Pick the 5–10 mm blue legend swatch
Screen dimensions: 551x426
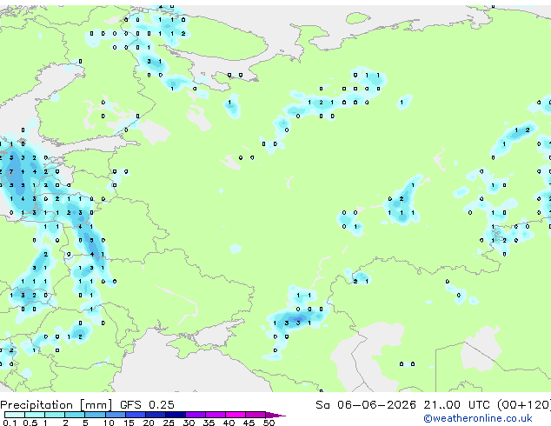(95, 415)
